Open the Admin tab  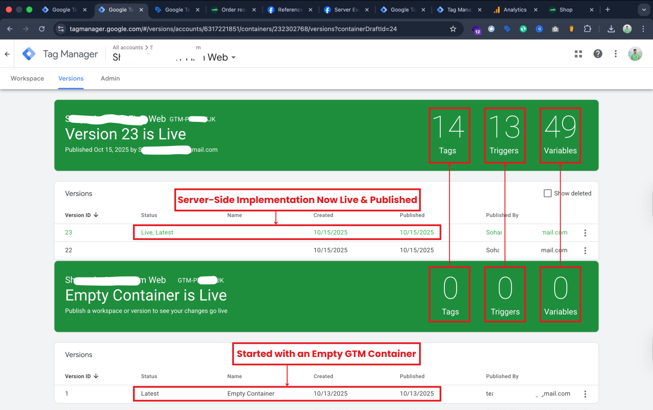tap(110, 78)
